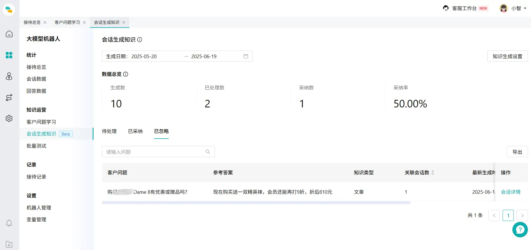Click the 采纳率 50.00% value
Viewport: 531px width, 250px height.
[410, 104]
